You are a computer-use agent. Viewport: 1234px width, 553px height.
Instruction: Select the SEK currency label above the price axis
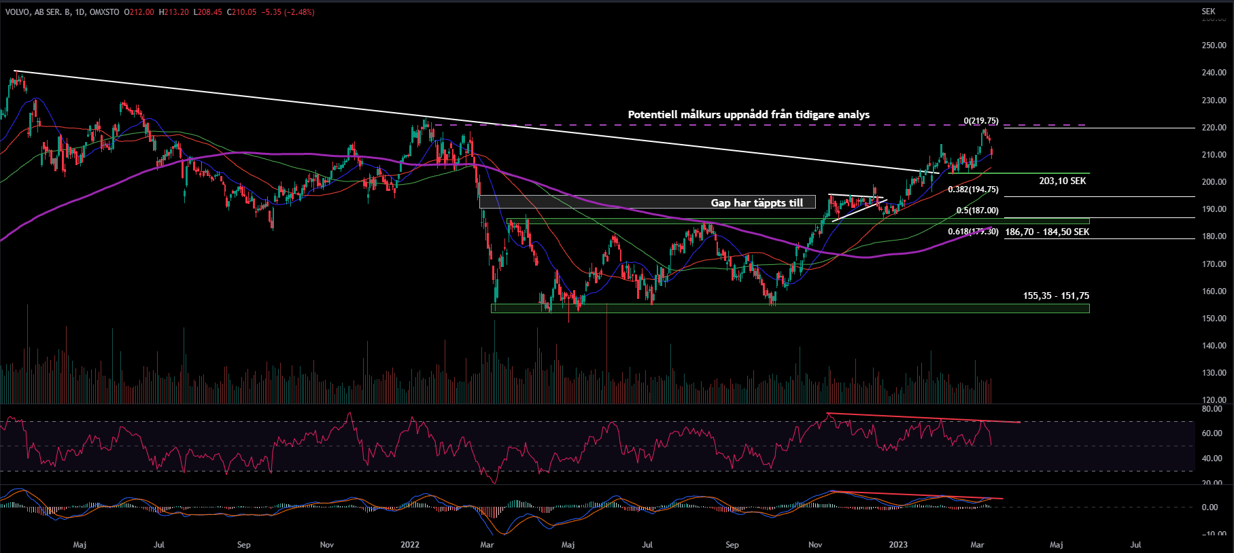pyautogui.click(x=1208, y=12)
